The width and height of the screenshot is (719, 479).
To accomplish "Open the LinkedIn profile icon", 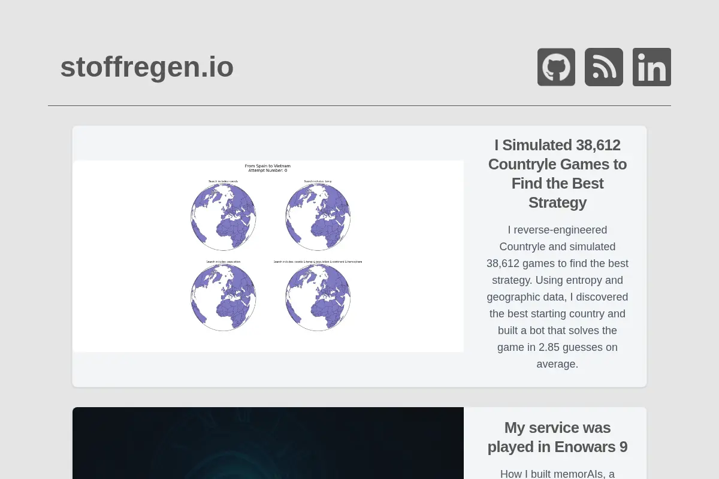I will tap(652, 67).
